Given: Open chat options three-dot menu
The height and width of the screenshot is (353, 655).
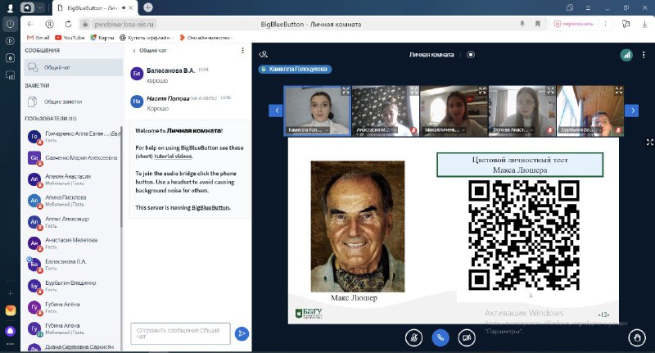Looking at the screenshot, I should [242, 51].
